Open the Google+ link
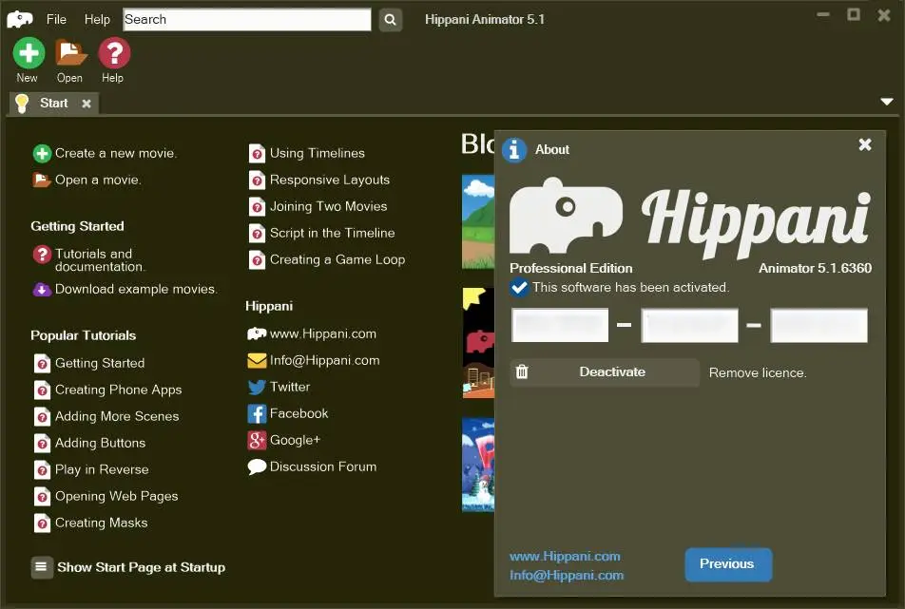The image size is (905, 609). pyautogui.click(x=295, y=440)
